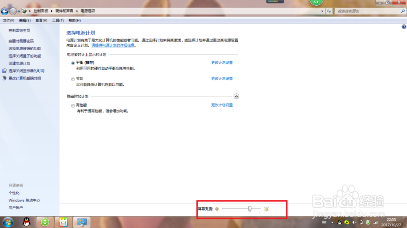Screen dimensions: 407x228
Task: Open the 编辑(E) menu
Action: [25, 20]
